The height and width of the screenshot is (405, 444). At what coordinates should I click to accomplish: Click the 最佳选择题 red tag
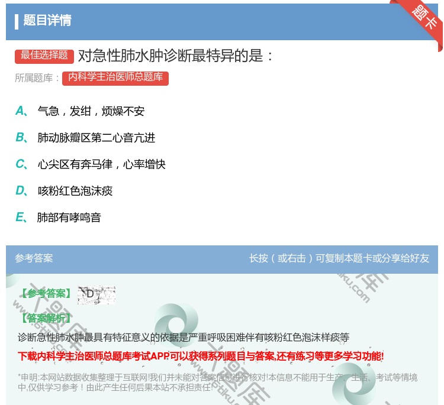coord(44,56)
